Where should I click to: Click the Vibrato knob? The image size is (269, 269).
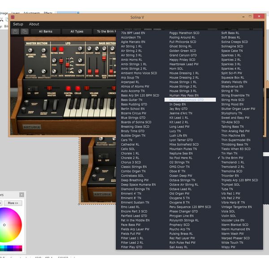click(80, 71)
